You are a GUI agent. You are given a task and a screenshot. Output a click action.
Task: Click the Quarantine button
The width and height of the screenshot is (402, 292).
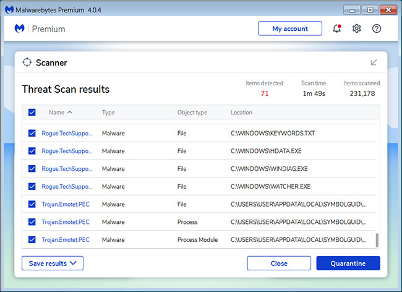pyautogui.click(x=348, y=263)
